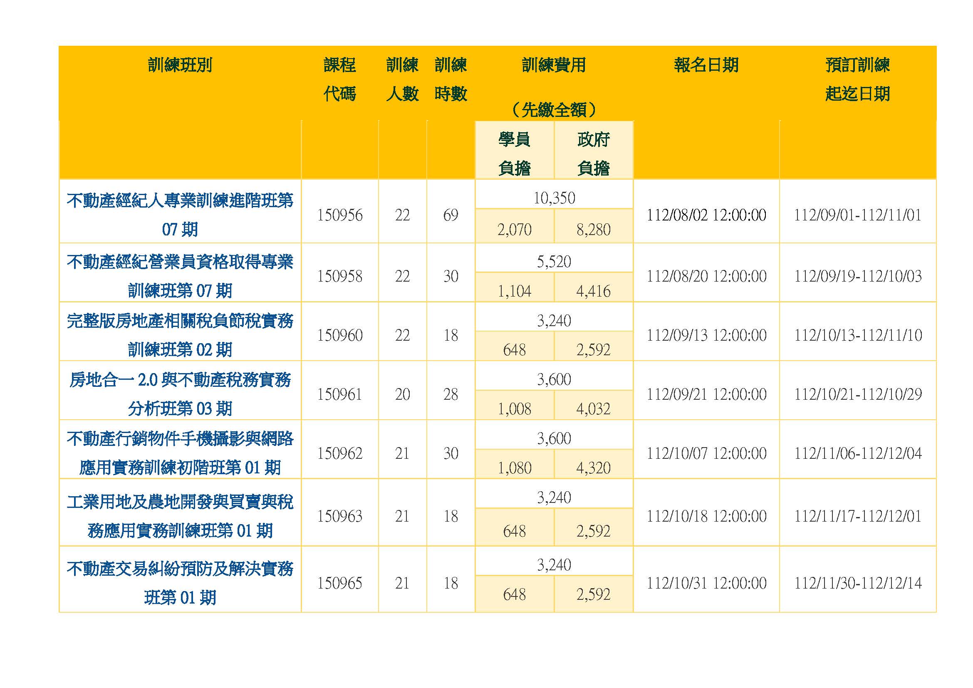
Task: Click registration date 112/08/20 12:00:00
Action: (706, 276)
